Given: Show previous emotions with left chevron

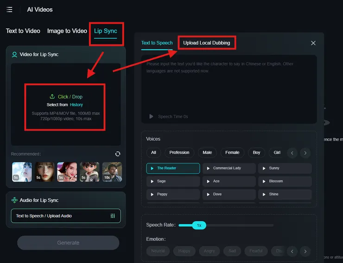Looking at the screenshot, I should coord(292,251).
